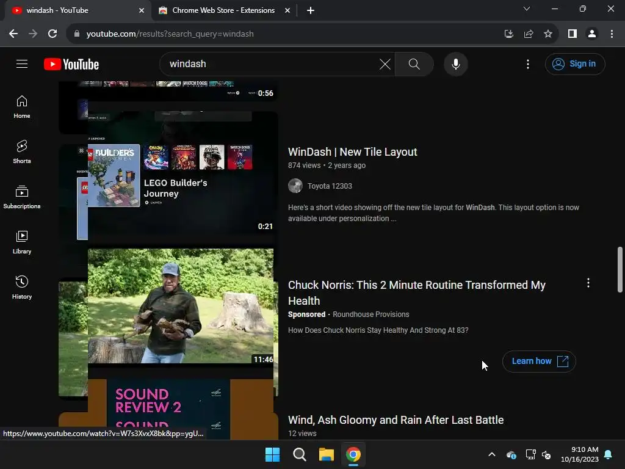
Task: Open Library in the sidebar
Action: (22, 242)
